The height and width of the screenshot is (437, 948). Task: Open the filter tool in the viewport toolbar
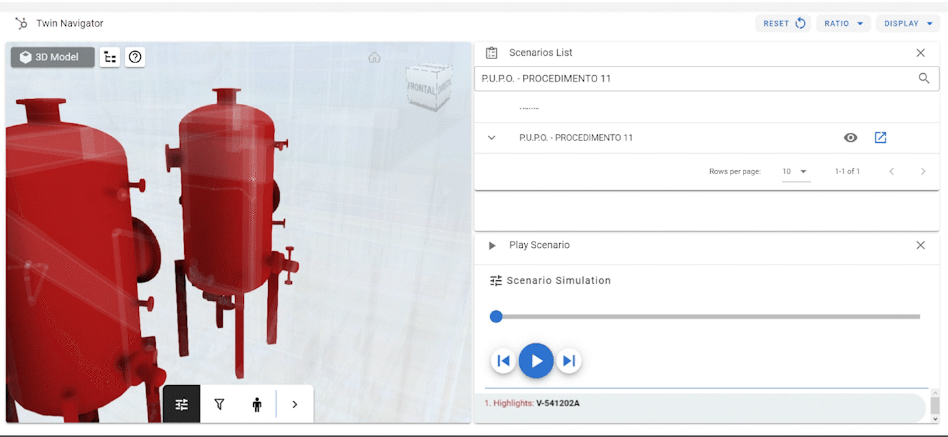click(219, 404)
